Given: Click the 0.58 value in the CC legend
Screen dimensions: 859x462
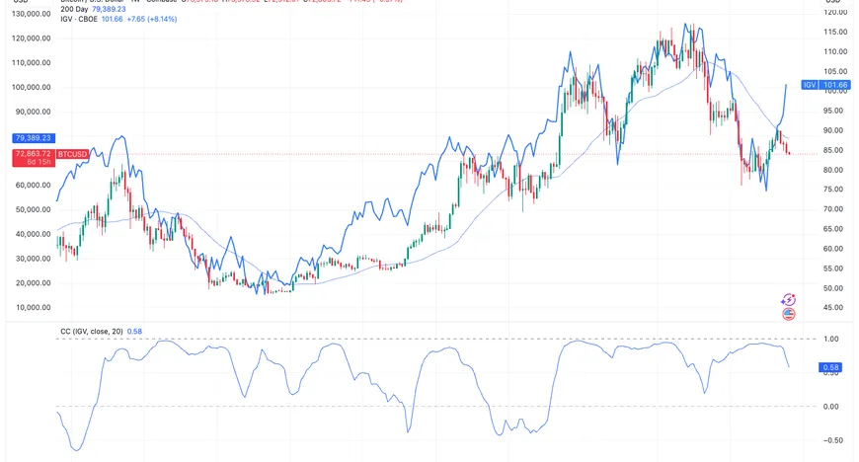Looking at the screenshot, I should 134,331.
